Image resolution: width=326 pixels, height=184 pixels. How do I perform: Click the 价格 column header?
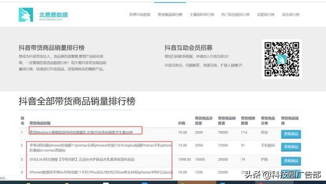[181, 123]
